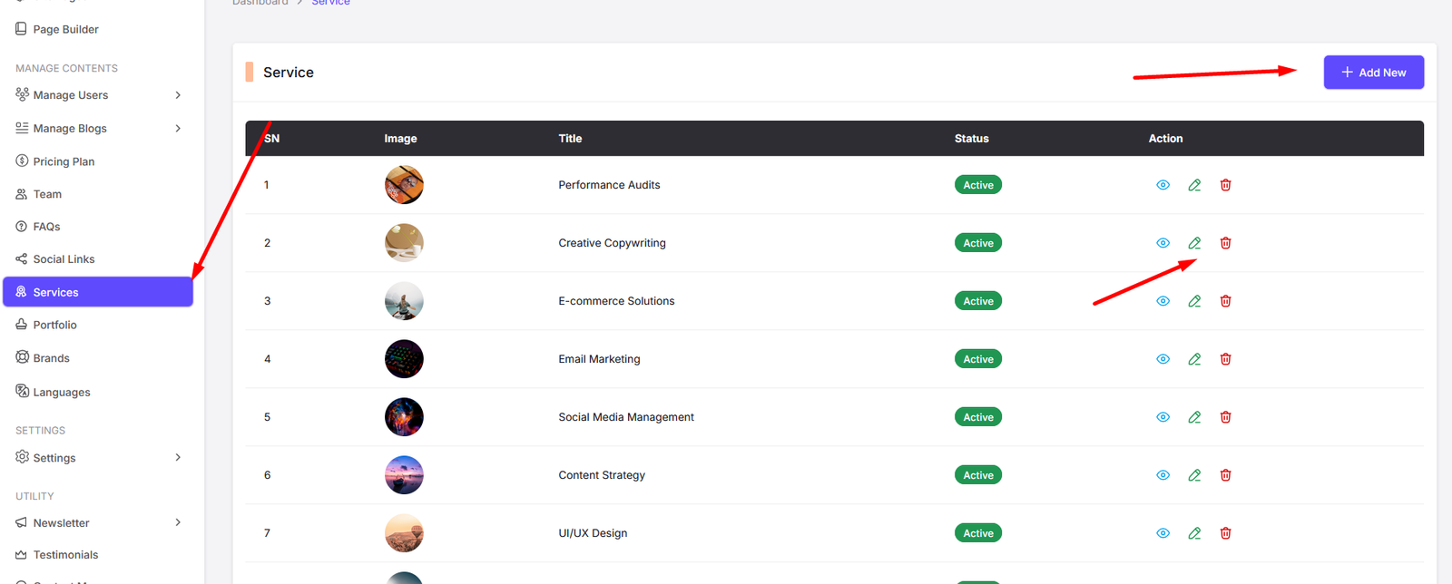
Task: Expand the Settings sidebar submenu
Action: pyautogui.click(x=178, y=458)
